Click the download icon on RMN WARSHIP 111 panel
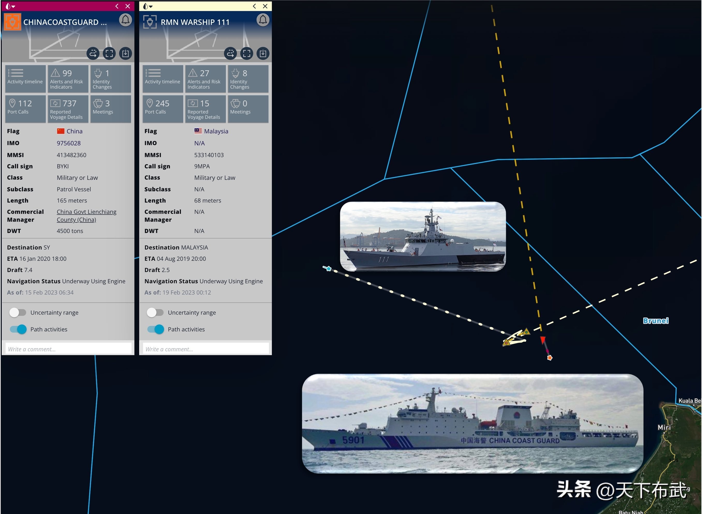 click(263, 53)
